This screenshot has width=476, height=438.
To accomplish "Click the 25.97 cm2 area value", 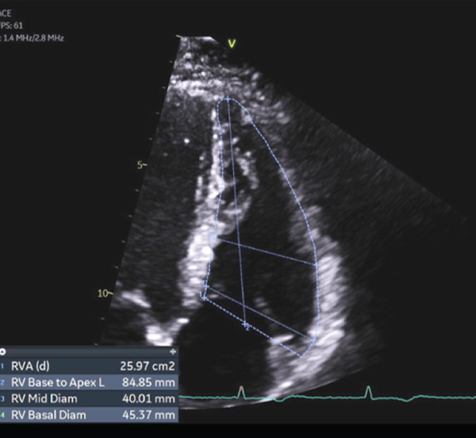I will tap(148, 366).
